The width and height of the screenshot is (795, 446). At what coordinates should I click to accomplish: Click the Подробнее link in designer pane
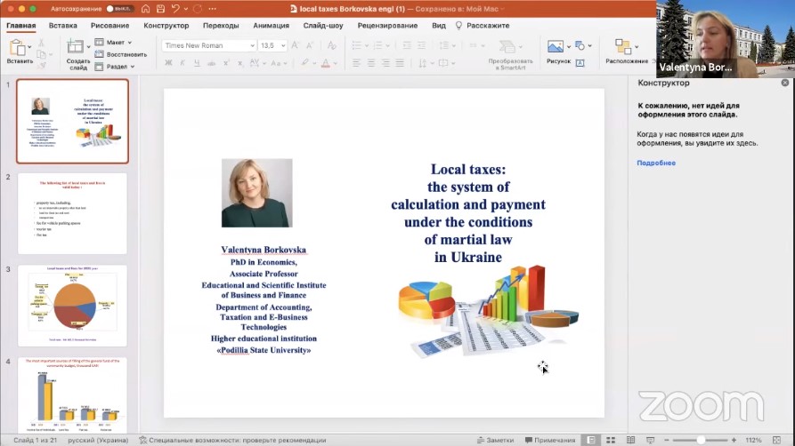(656, 163)
